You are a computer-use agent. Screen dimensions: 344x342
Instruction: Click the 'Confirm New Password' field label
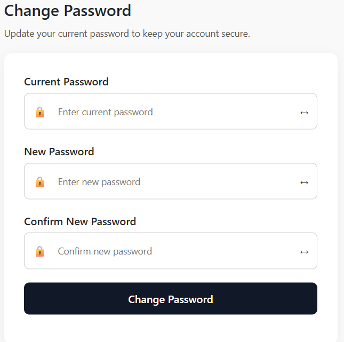(80, 221)
